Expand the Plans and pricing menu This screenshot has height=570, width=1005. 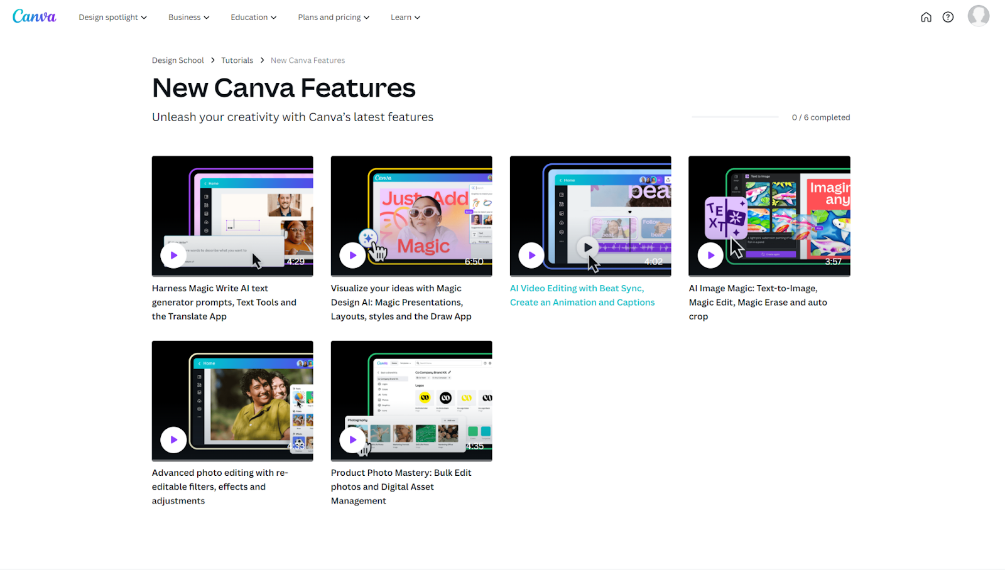(x=334, y=18)
